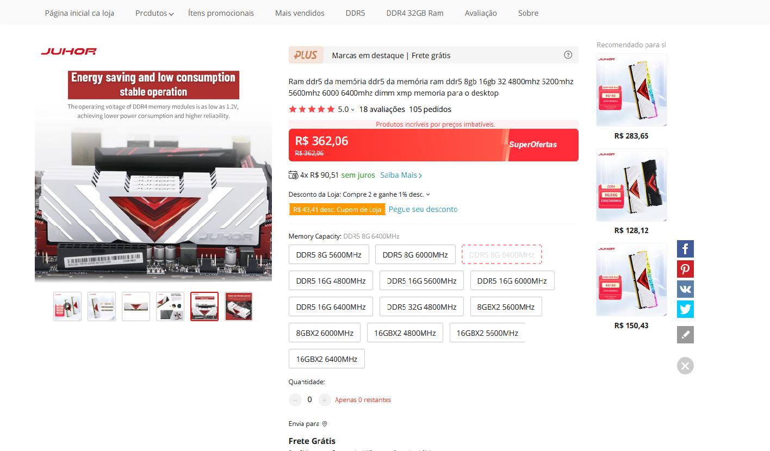Go to DDR4 32GB Ram section

pyautogui.click(x=414, y=13)
